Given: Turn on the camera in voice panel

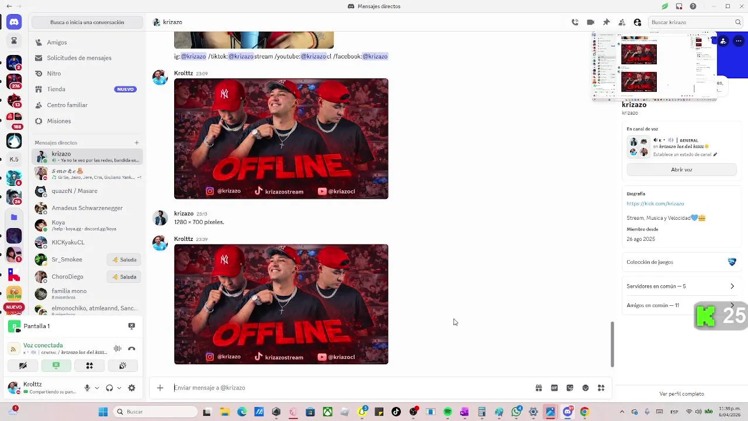Looking at the screenshot, I should (23, 365).
